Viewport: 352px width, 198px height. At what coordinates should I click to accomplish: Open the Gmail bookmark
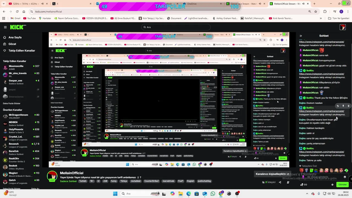click(x=15, y=18)
